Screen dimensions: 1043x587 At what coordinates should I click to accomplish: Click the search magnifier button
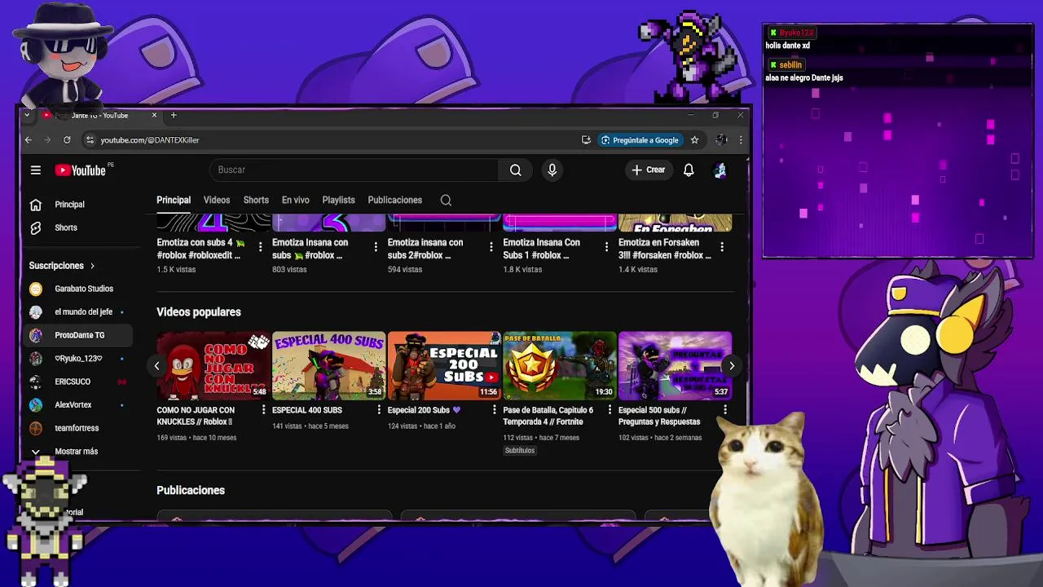pyautogui.click(x=516, y=170)
